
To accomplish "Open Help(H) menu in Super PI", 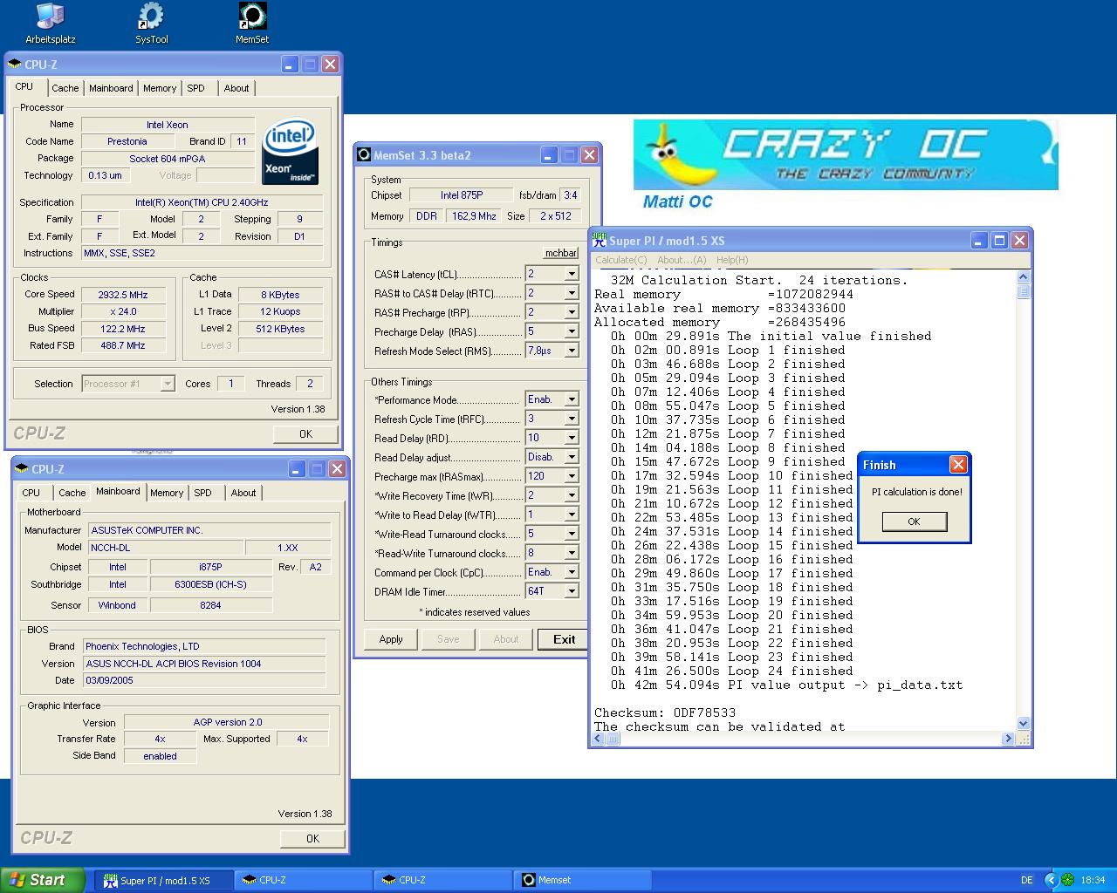I will [731, 260].
